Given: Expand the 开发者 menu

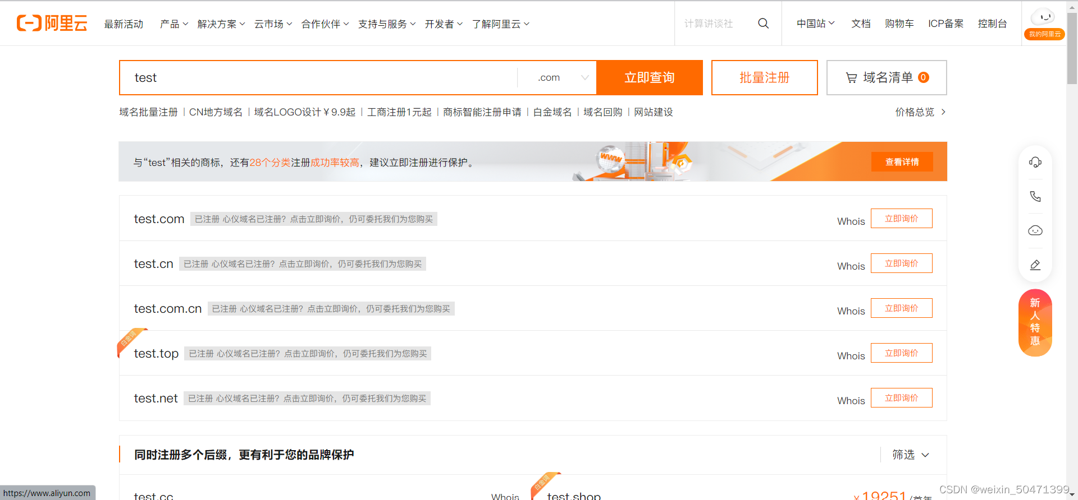Looking at the screenshot, I should (444, 24).
